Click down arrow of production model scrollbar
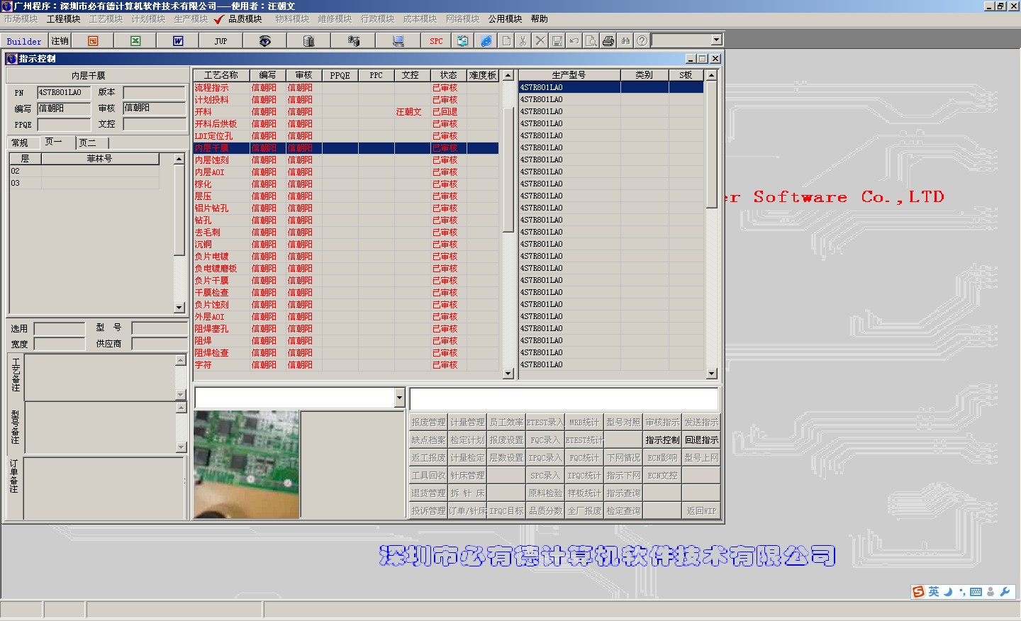 (711, 374)
